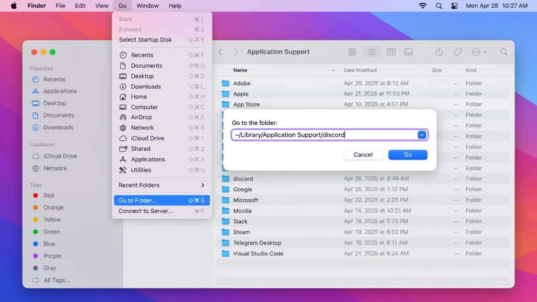The image size is (537, 302).
Task: Choose iCloud Drive from the Go menu
Action: tap(162, 138)
